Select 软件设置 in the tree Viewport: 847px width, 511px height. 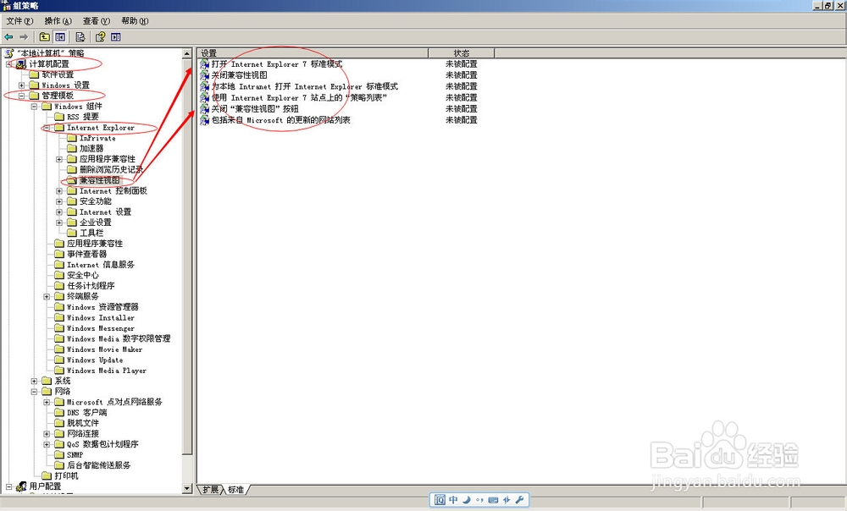tap(58, 74)
